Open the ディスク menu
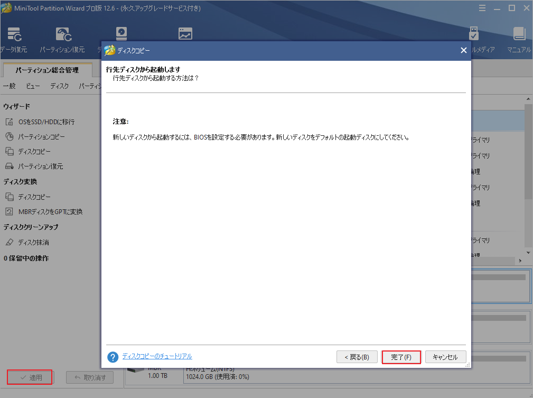 (59, 85)
